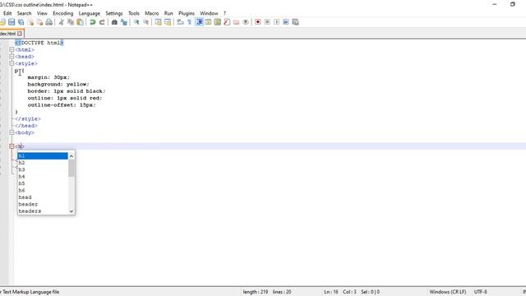Open the ? help menu
The height and width of the screenshot is (296, 526).
[224, 13]
